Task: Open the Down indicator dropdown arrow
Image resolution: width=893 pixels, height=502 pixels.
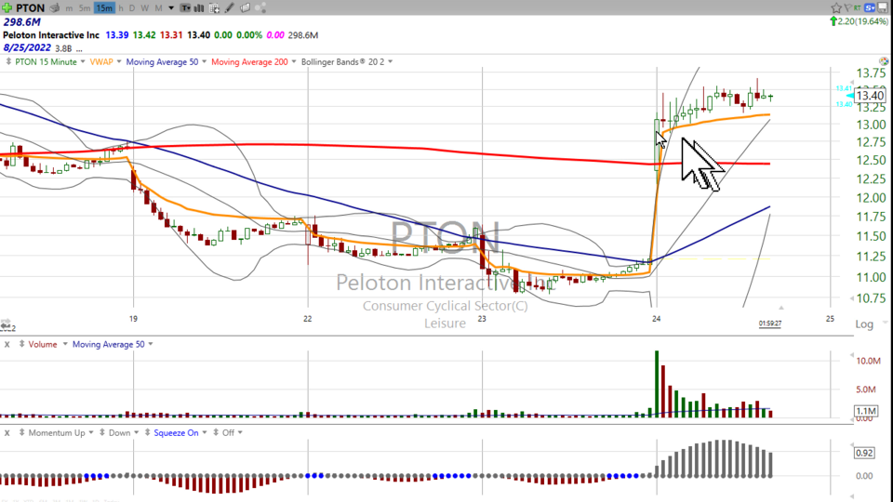Action: [136, 432]
